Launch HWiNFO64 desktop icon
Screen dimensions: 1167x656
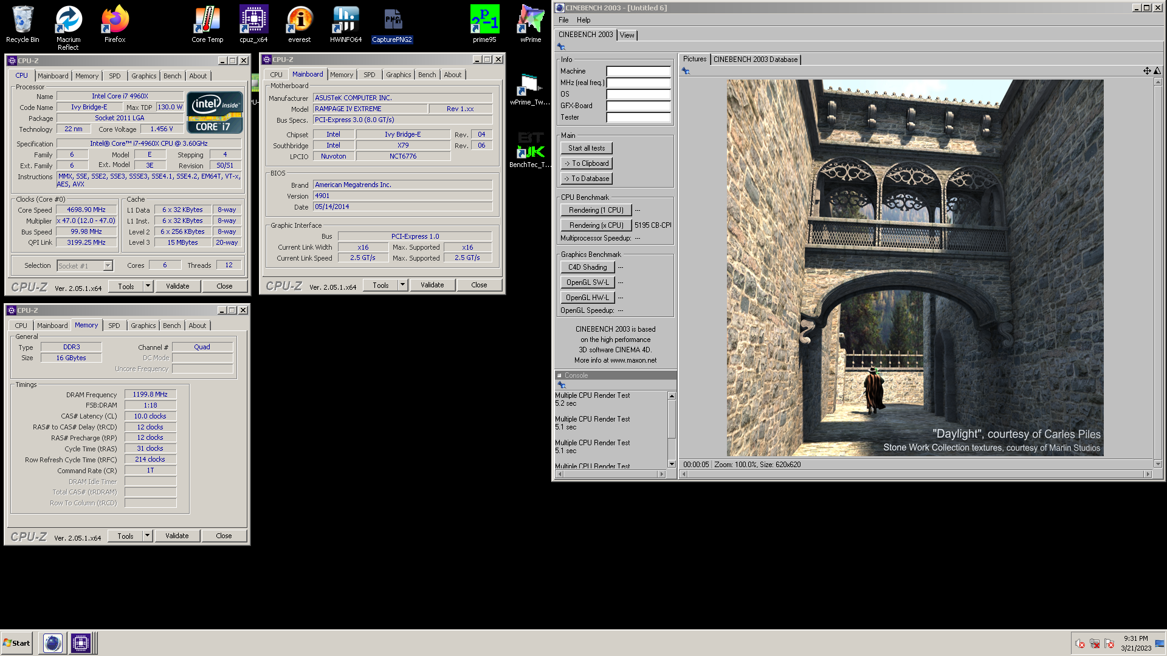(x=346, y=24)
